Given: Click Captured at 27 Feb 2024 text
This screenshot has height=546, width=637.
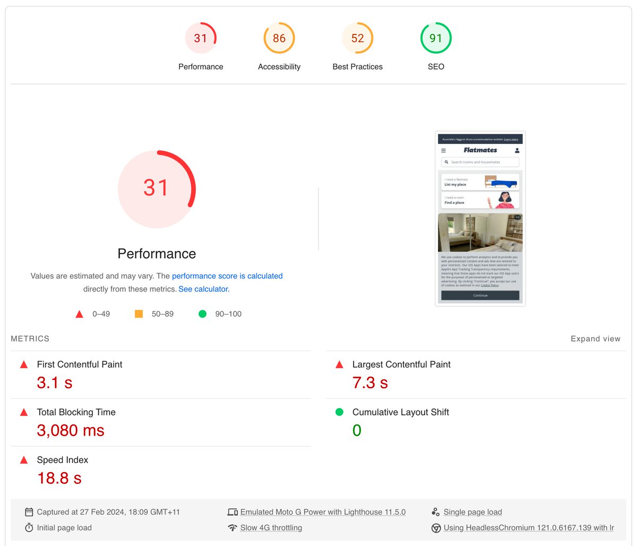Looking at the screenshot, I should tap(108, 512).
